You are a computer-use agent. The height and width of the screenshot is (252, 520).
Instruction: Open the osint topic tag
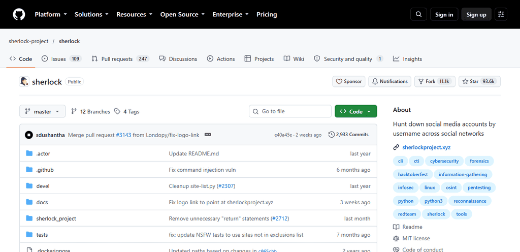pos(451,187)
